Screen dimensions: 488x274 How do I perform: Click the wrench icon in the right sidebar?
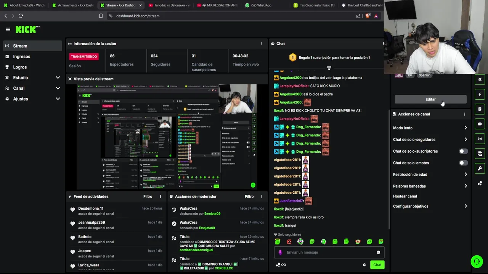[x=480, y=169]
